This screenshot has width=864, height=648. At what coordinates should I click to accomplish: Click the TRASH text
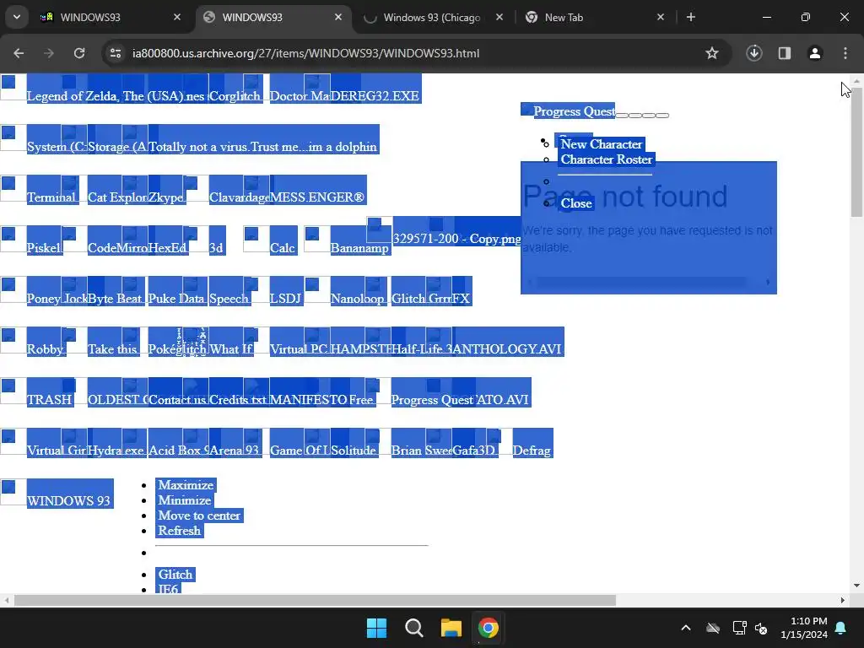pyautogui.click(x=50, y=400)
